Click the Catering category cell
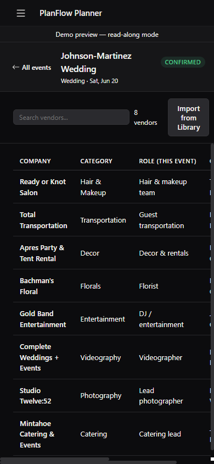This screenshot has height=464, width=214. click(94, 434)
